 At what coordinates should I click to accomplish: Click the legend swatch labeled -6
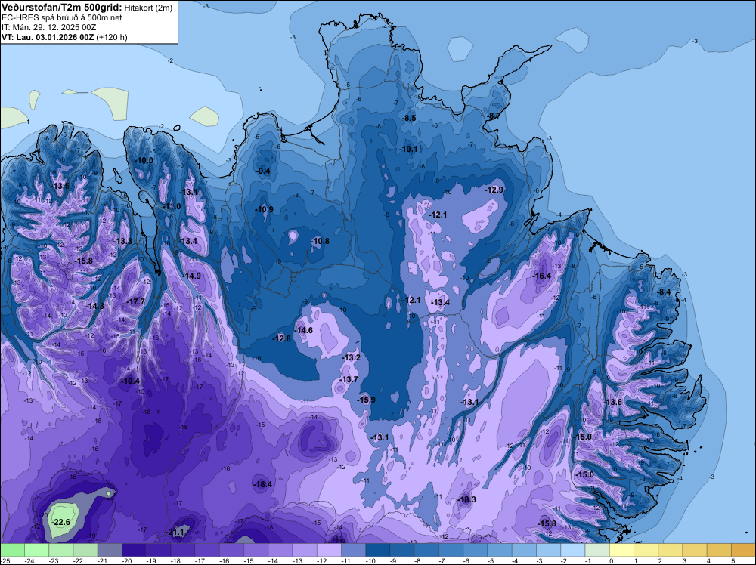[x=476, y=550]
